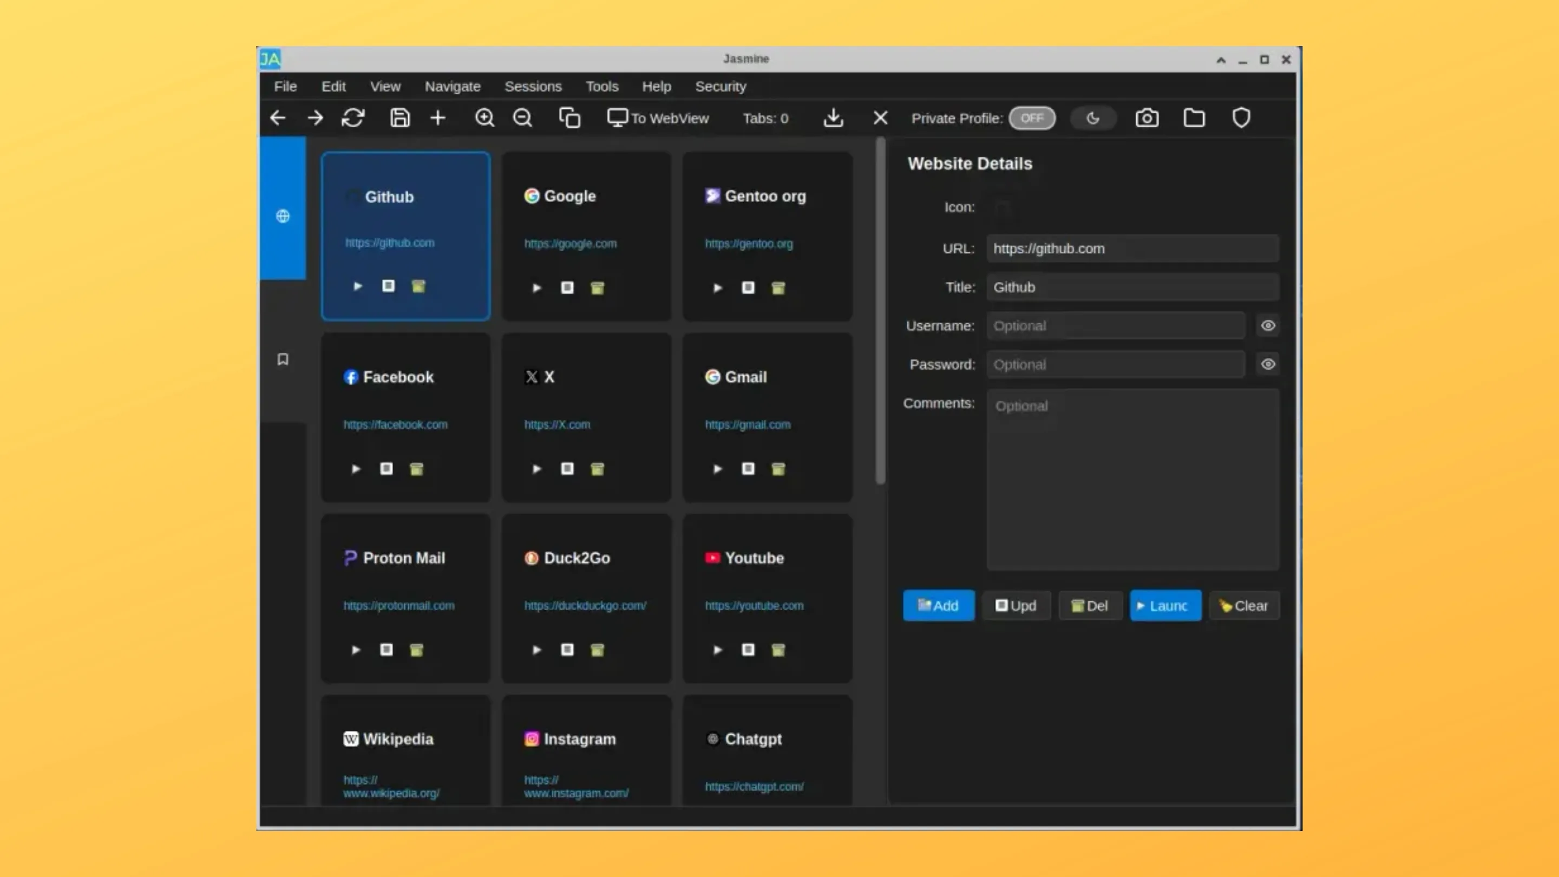1559x877 pixels.
Task: Click the Jasmine JA app icon
Action: click(x=271, y=58)
